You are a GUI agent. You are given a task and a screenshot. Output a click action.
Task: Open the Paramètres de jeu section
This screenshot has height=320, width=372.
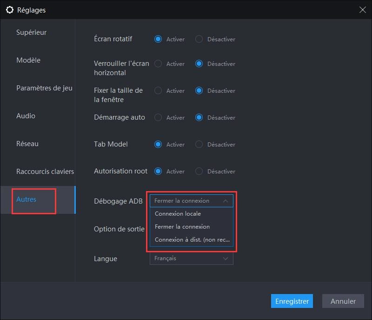(44, 88)
